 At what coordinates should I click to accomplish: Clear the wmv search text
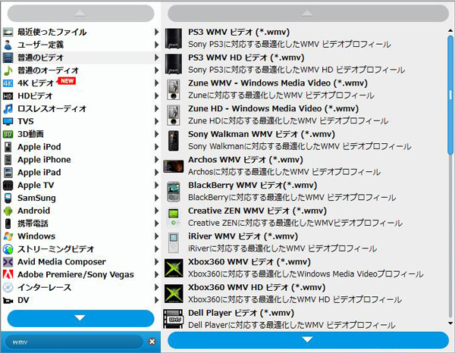[152, 342]
